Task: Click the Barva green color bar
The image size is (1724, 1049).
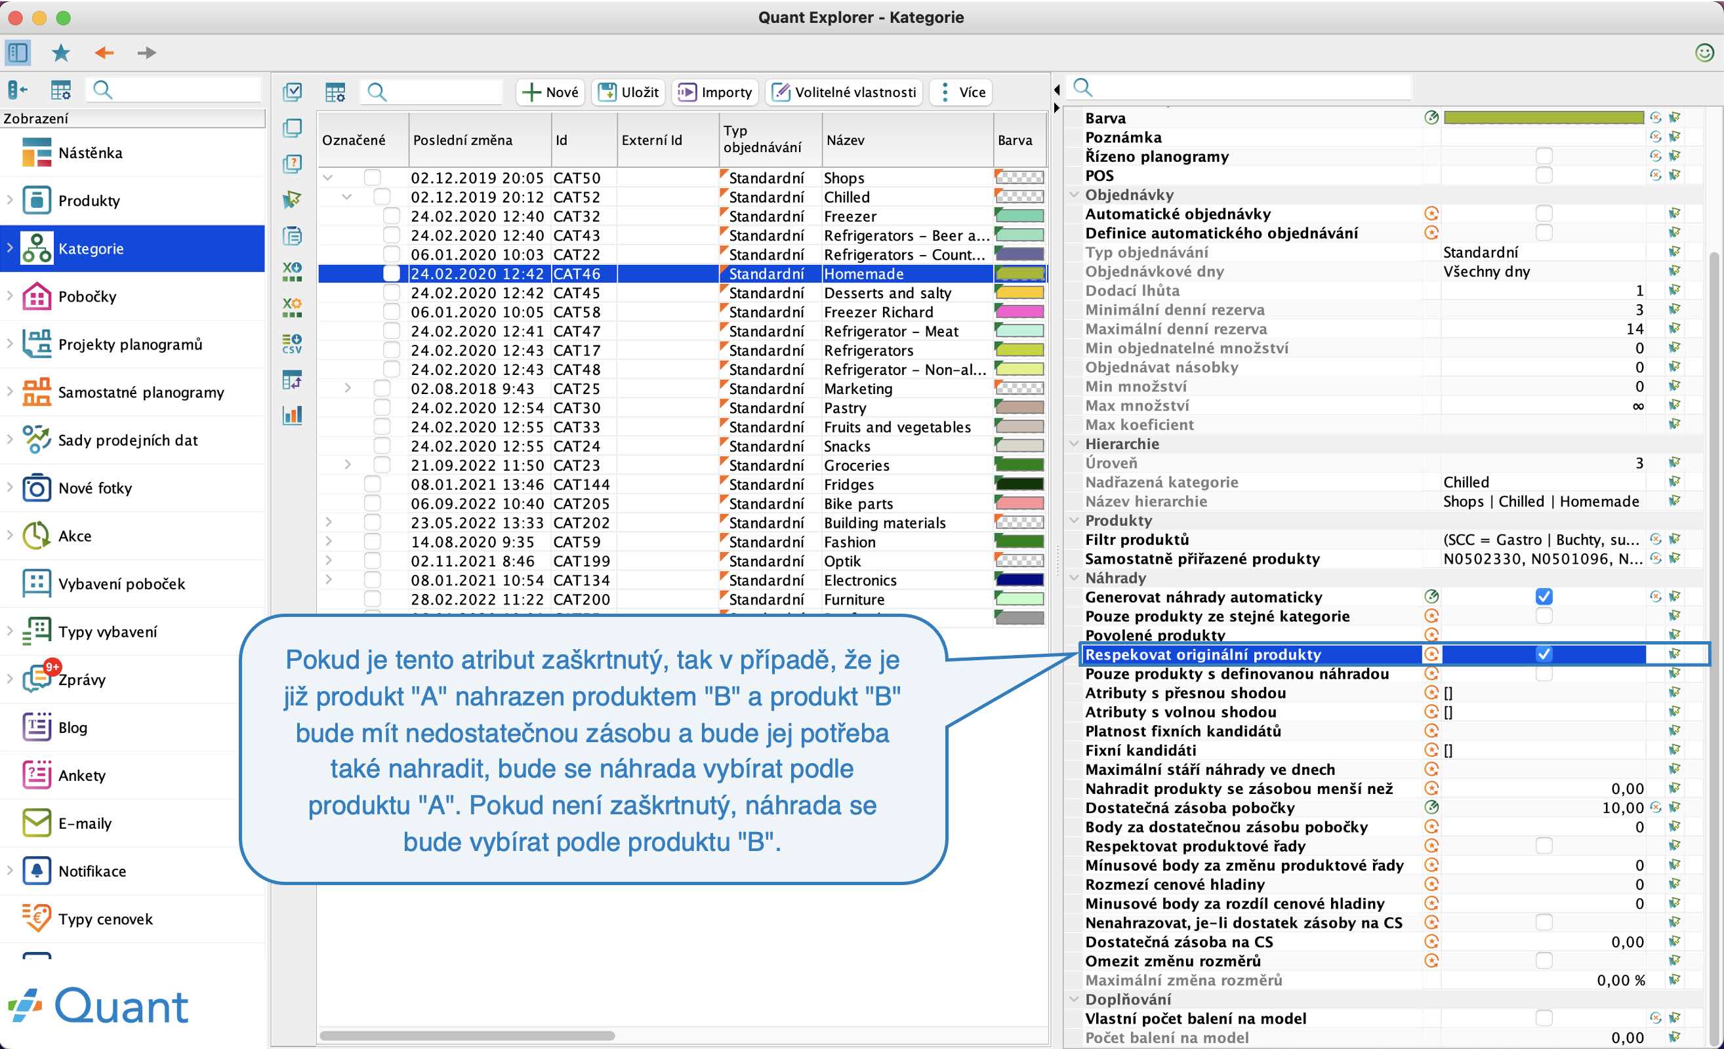Action: (1544, 117)
